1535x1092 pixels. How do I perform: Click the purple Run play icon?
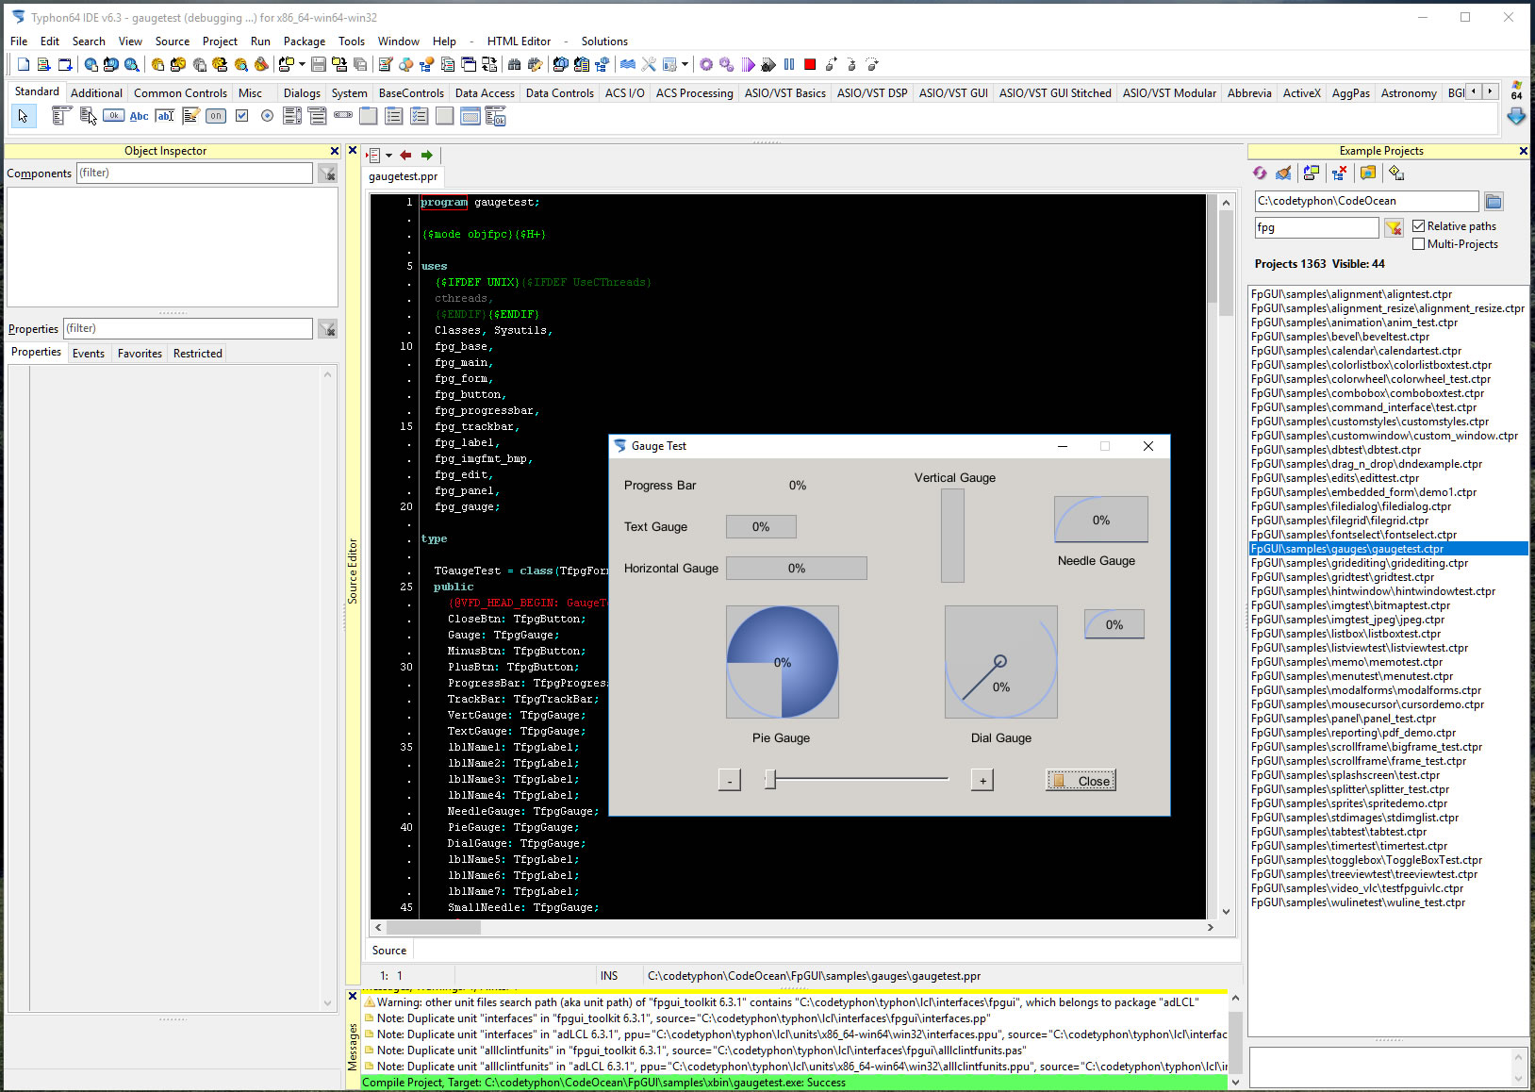(748, 64)
